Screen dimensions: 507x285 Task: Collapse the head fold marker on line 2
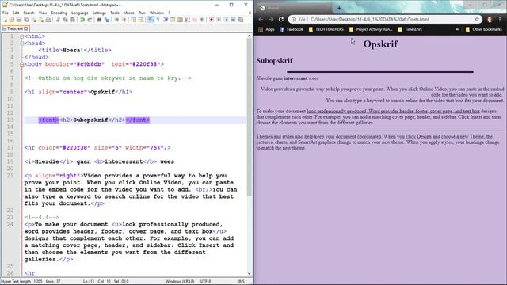click(22, 44)
